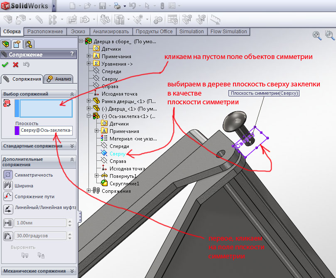Click the zoom to fit magnifier icon

click(316, 36)
